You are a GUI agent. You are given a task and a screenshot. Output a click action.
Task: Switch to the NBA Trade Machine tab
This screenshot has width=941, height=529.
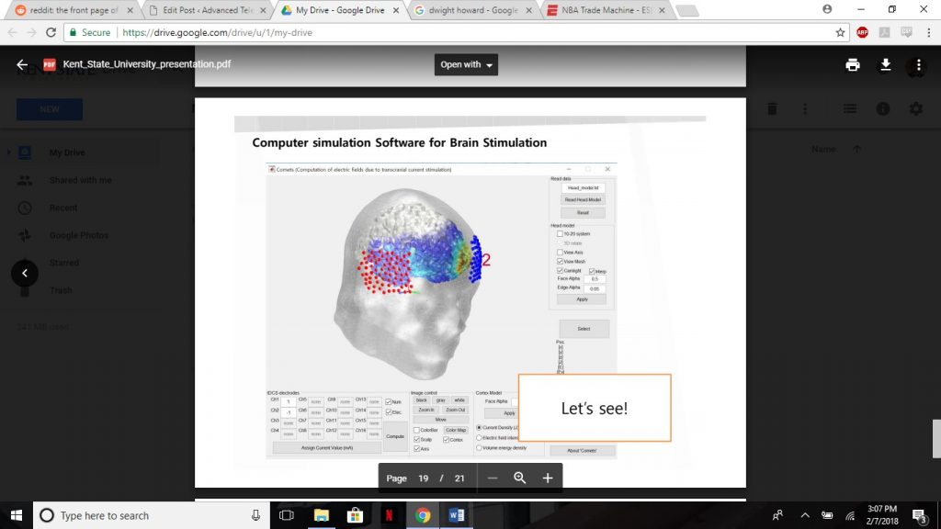(x=607, y=10)
